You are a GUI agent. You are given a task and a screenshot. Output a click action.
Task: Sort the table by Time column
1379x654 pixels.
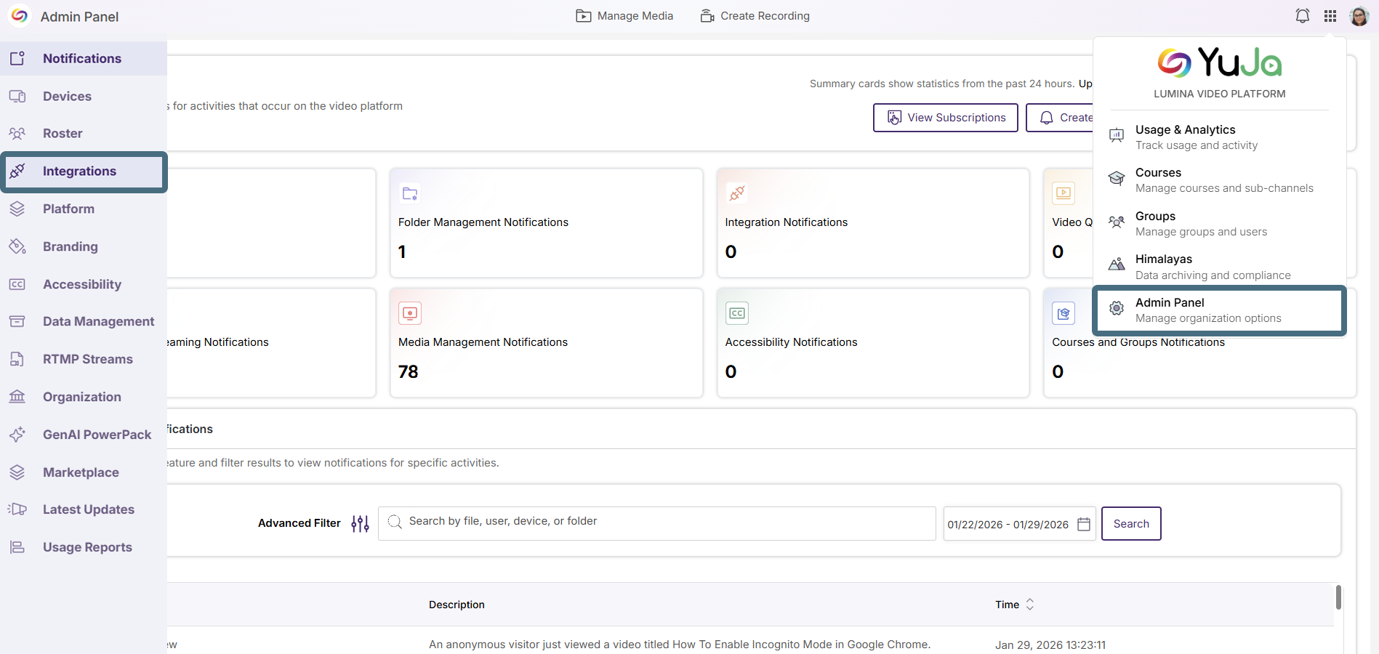1015,605
